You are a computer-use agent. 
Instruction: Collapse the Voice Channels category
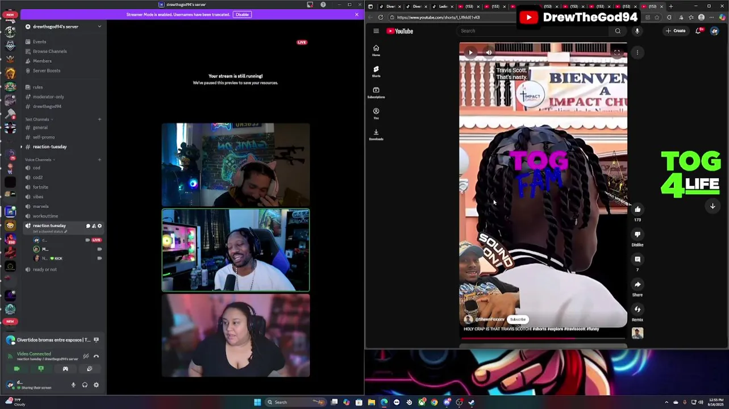pyautogui.click(x=39, y=160)
